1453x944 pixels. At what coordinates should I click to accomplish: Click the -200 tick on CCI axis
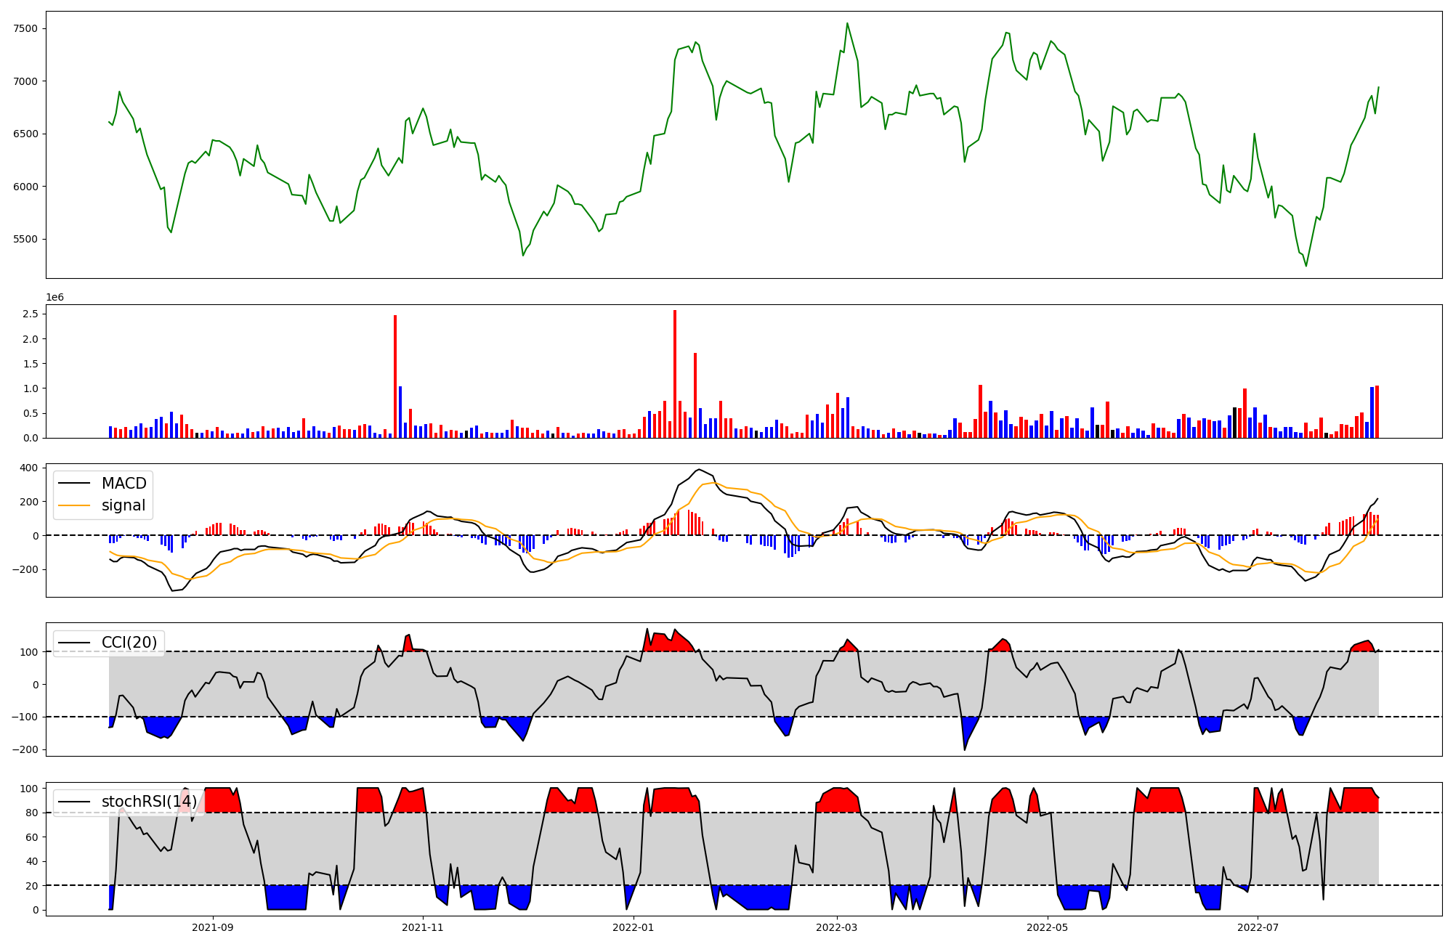pyautogui.click(x=26, y=749)
